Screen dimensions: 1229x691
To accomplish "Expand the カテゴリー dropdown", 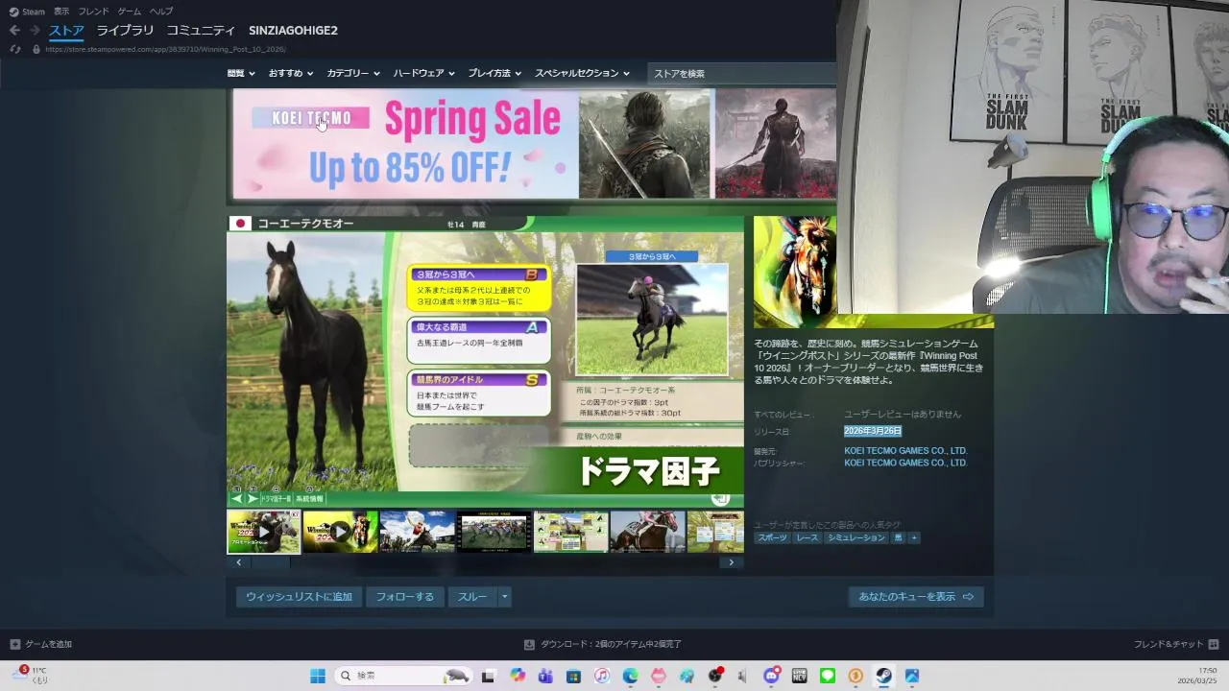I will click(353, 73).
